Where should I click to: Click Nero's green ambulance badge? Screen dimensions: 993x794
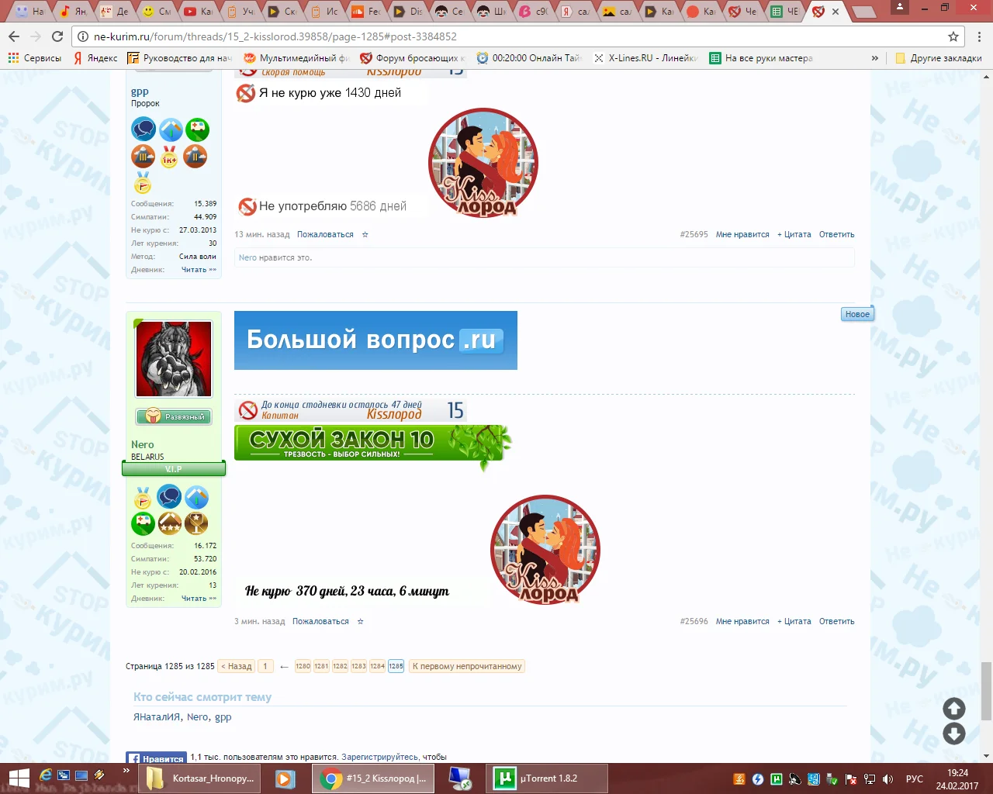tap(143, 523)
